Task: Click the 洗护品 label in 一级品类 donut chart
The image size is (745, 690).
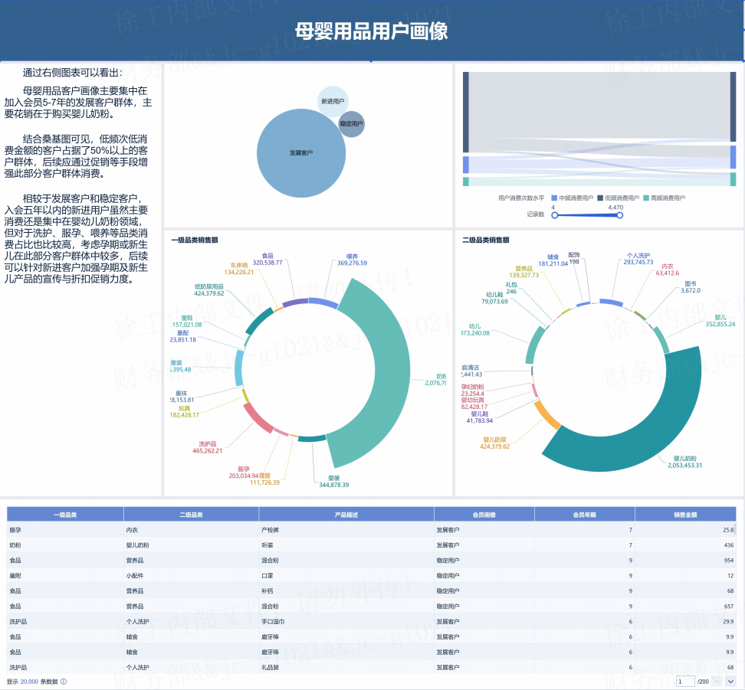Action: click(208, 443)
